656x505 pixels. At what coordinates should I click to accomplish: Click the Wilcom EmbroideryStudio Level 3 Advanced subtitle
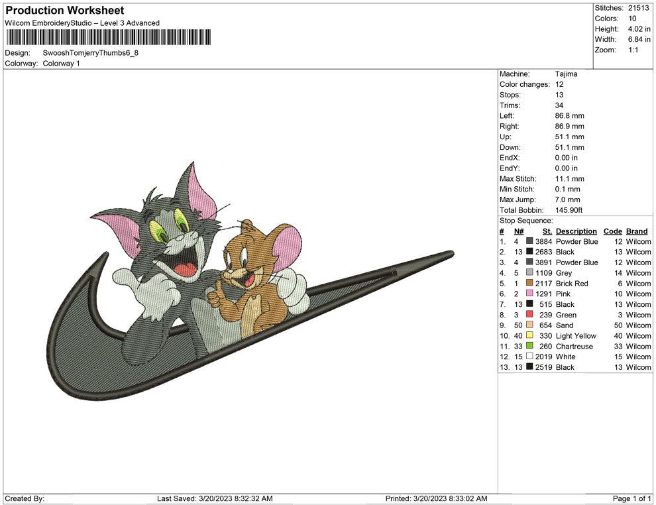(82, 23)
